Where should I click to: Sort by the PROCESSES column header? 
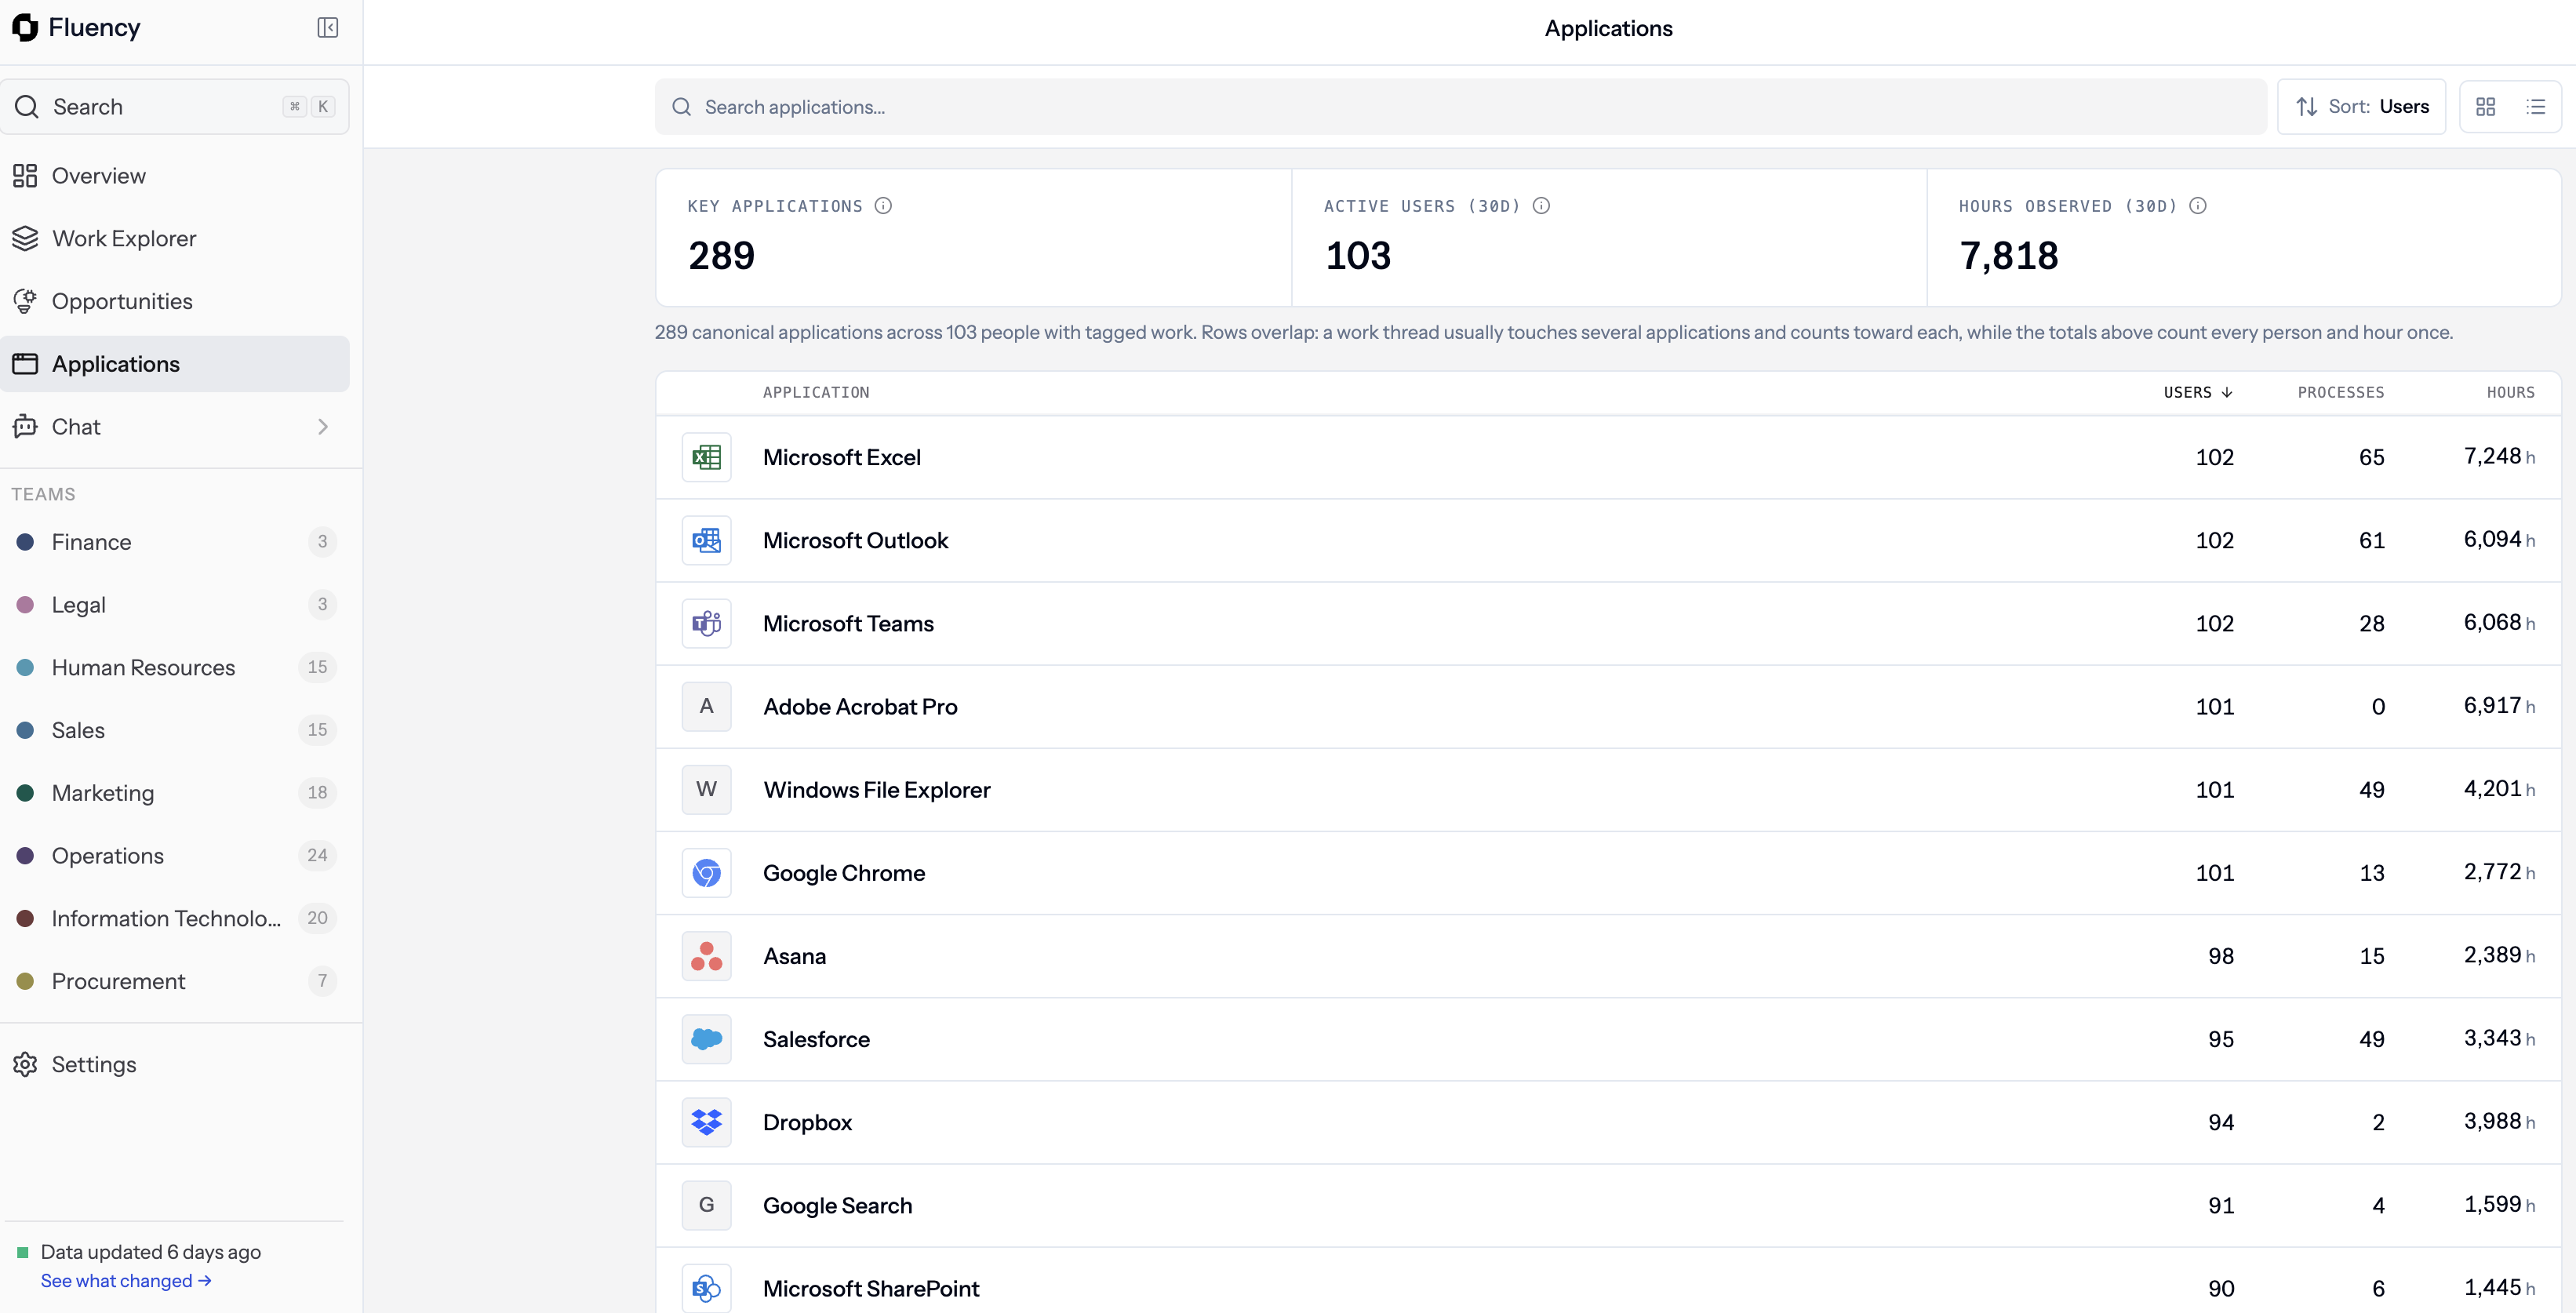[2340, 392]
